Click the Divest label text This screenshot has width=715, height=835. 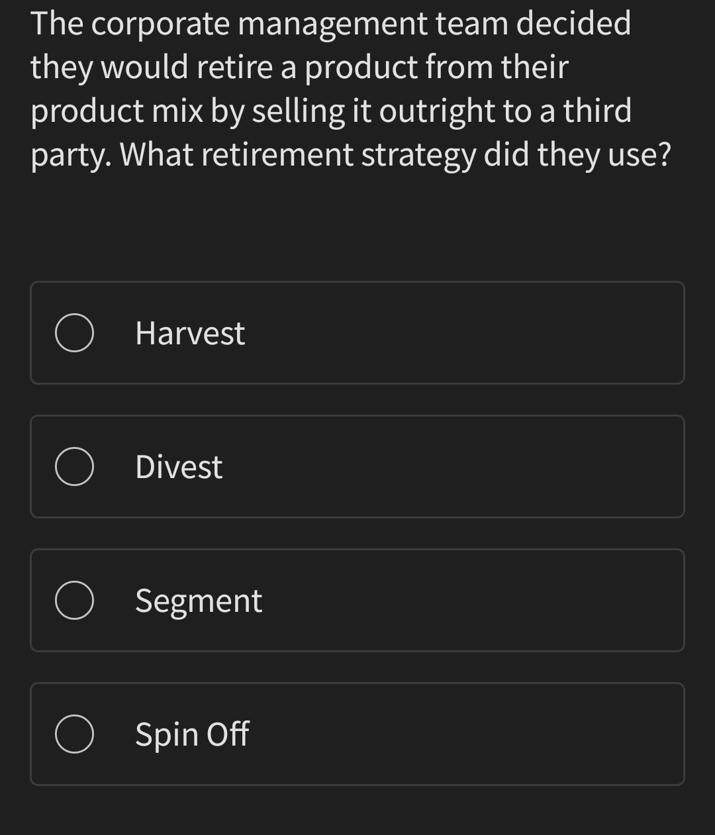pos(178,466)
